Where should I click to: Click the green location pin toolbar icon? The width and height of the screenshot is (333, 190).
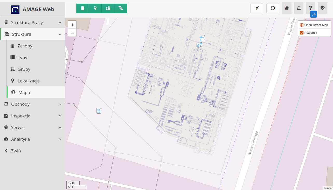[95, 8]
